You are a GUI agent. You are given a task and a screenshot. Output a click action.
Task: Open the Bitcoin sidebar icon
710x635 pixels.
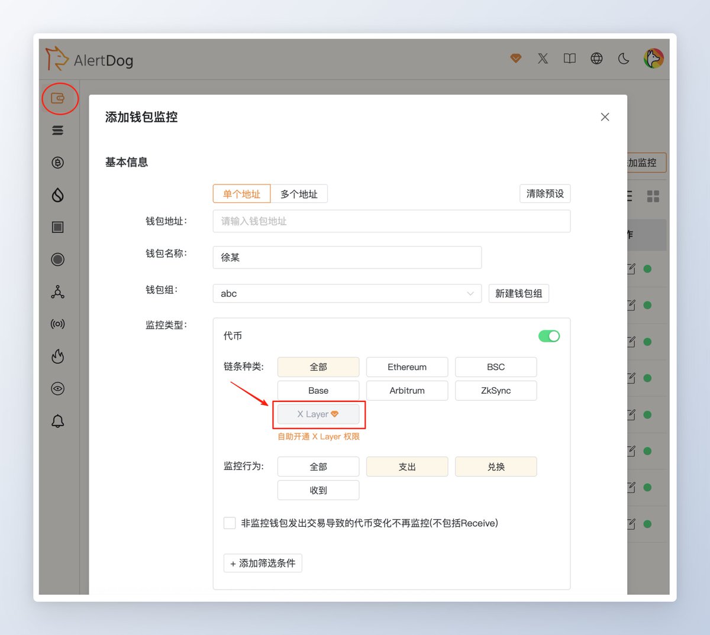(58, 163)
